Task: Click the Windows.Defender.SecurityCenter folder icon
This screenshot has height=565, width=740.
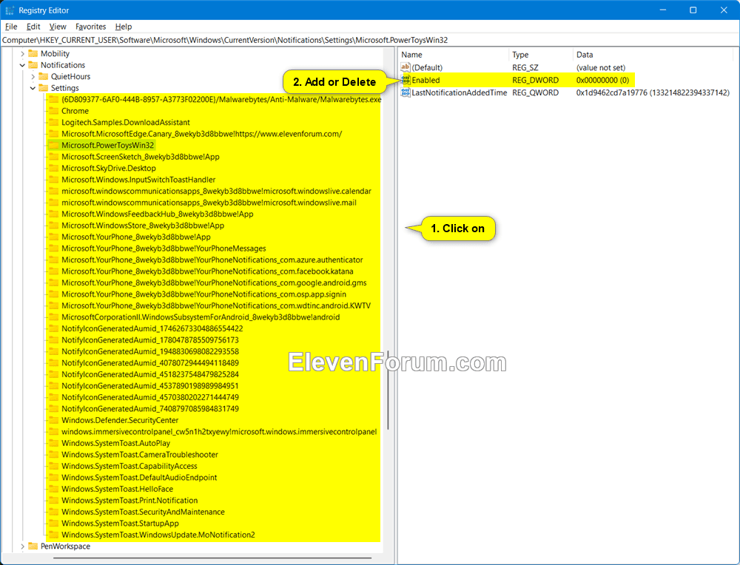Action: pyautogui.click(x=54, y=420)
